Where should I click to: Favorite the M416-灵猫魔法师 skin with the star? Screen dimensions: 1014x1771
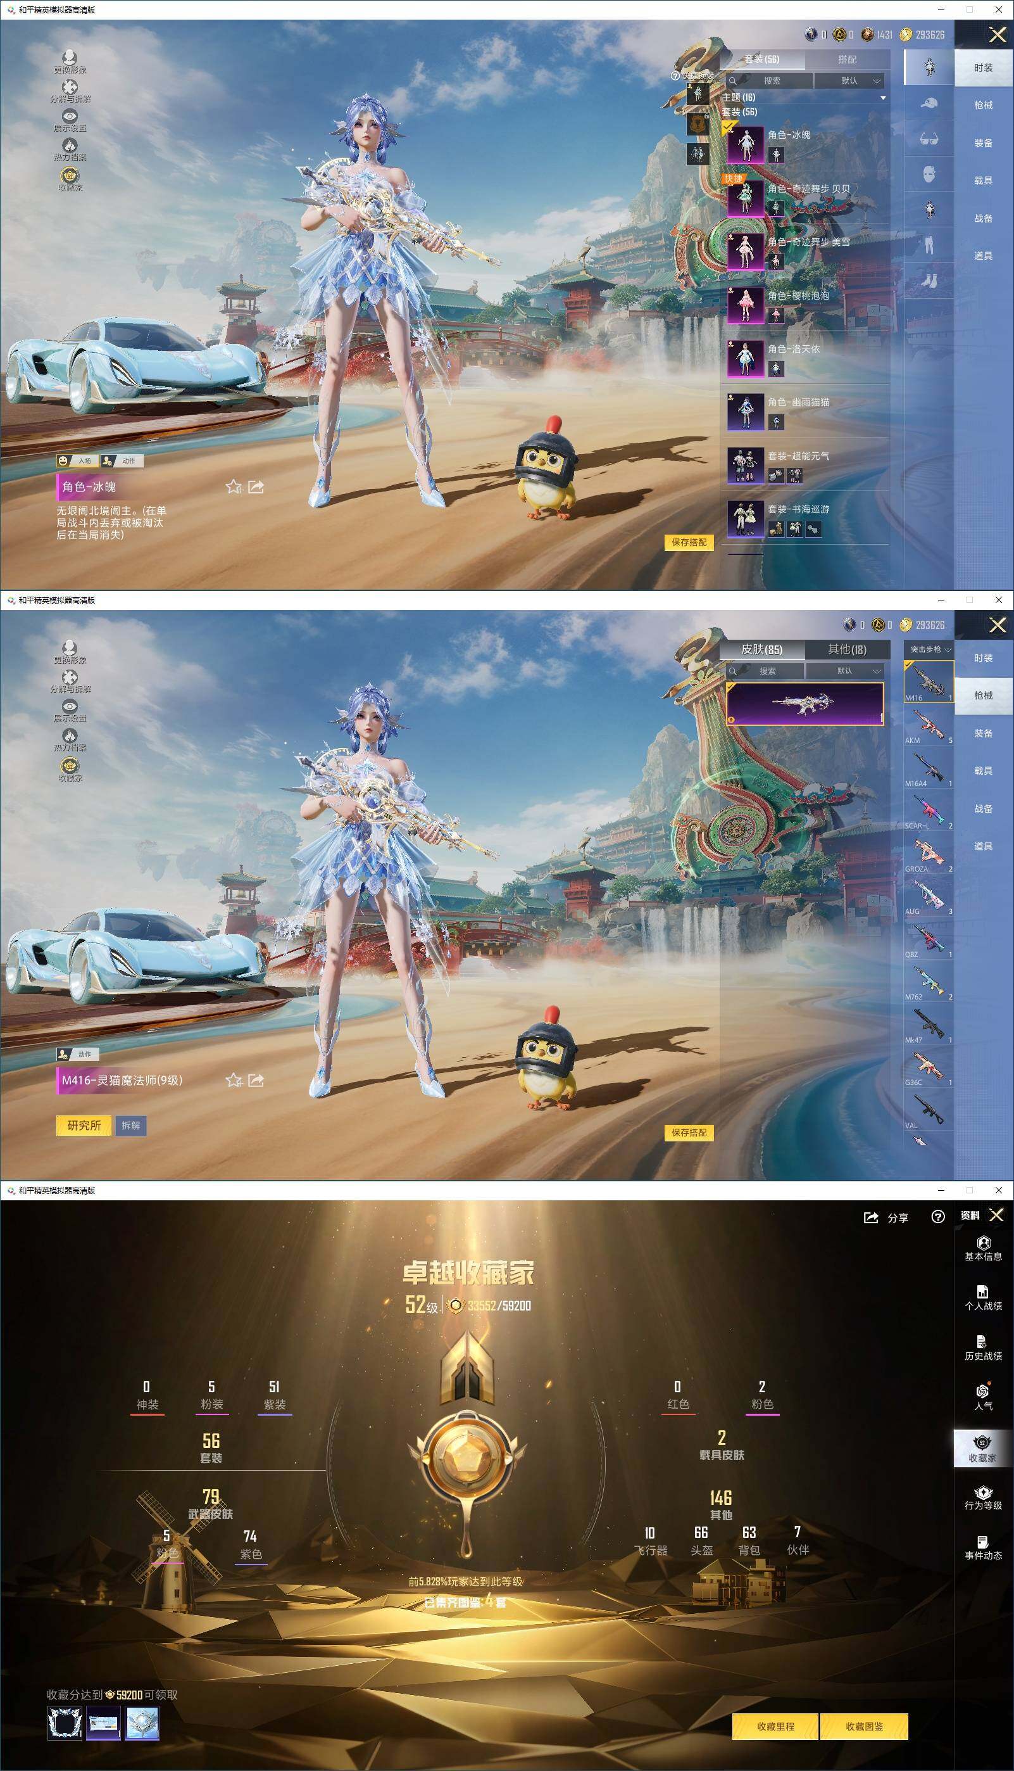(x=234, y=1080)
